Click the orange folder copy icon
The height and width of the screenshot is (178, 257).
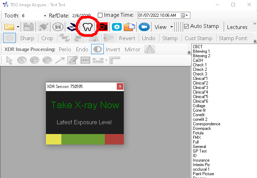pyautogui.click(x=129, y=27)
